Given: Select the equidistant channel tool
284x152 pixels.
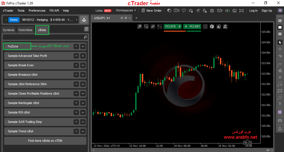Looking at the screenshot, I should [x=280, y=70].
